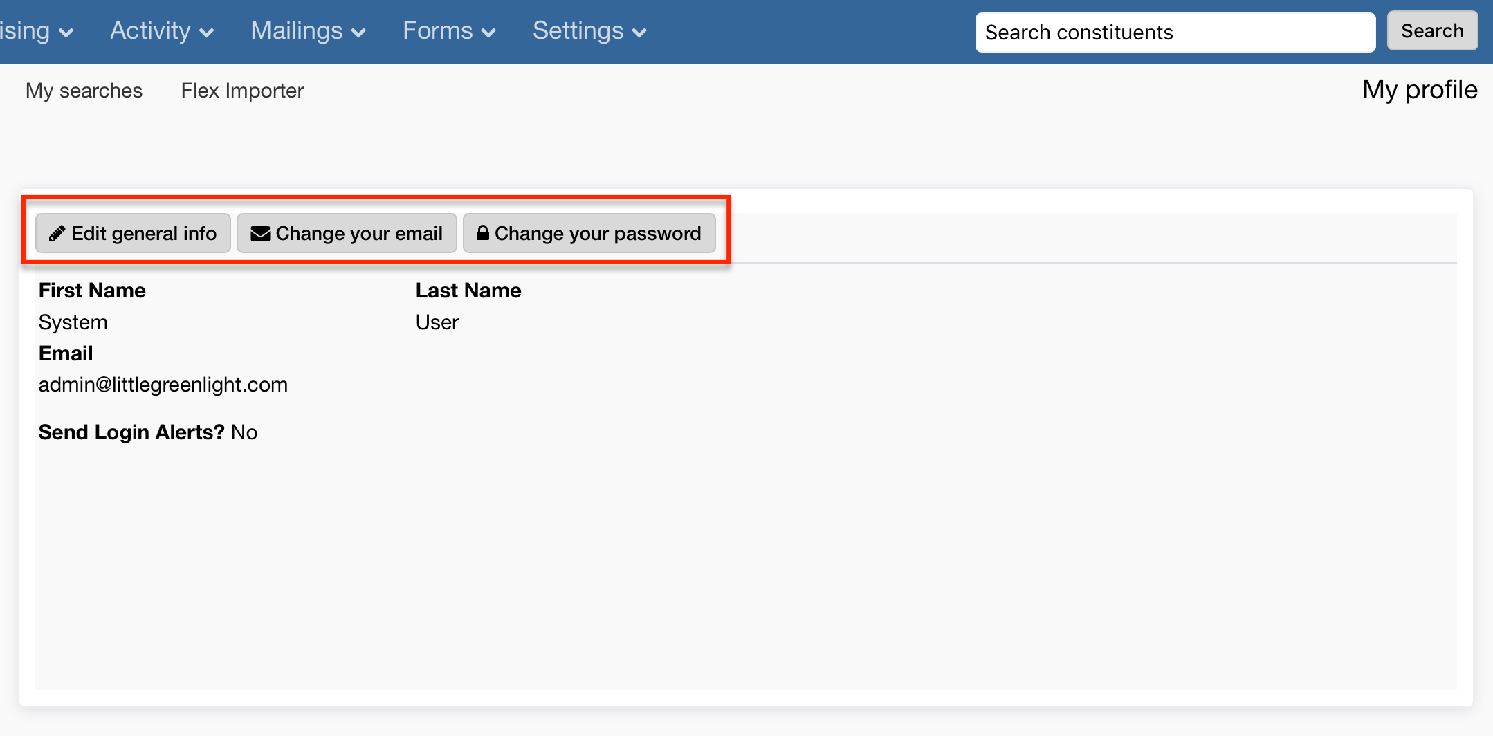Select the admin@littlegreenlight.com email text
Image resolution: width=1493 pixels, height=736 pixels.
click(163, 385)
